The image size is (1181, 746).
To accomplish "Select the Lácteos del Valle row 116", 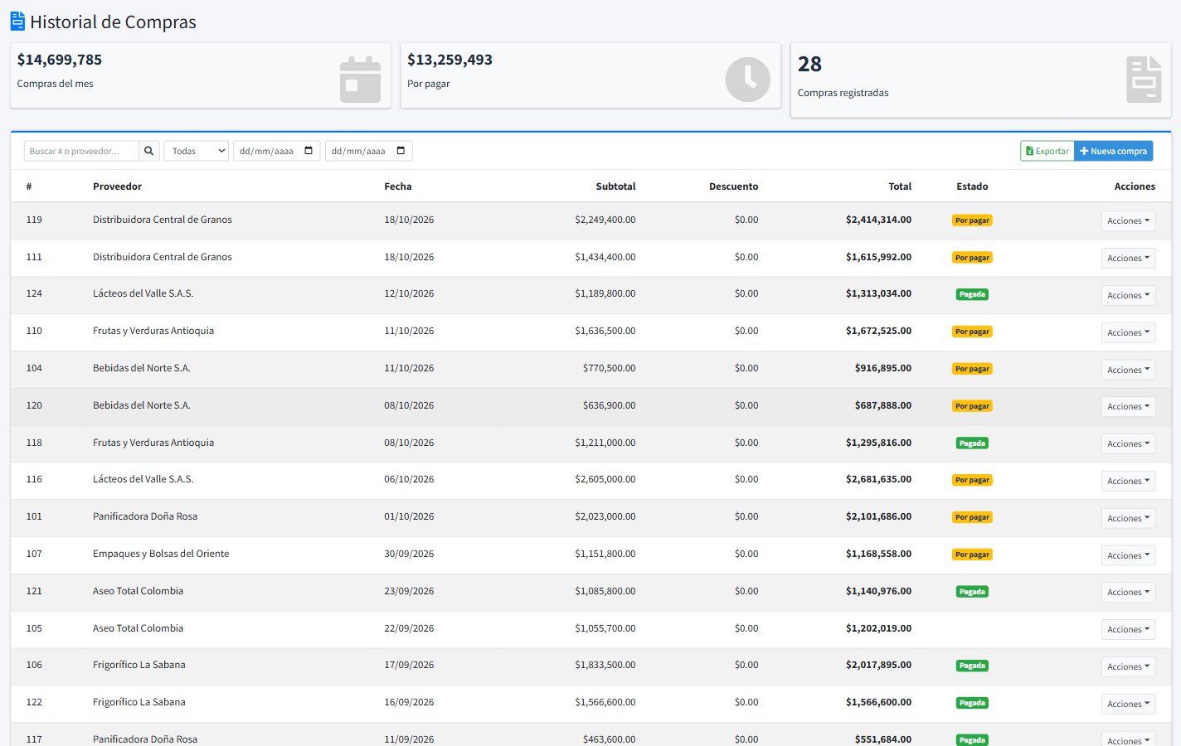I will click(590, 480).
